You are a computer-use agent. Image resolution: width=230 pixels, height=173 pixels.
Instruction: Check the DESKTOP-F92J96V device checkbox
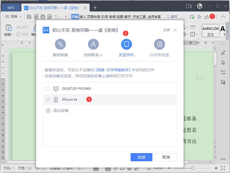[48, 89]
